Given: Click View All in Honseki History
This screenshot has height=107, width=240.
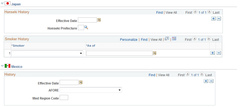Looking at the screenshot, I should (x=171, y=13).
